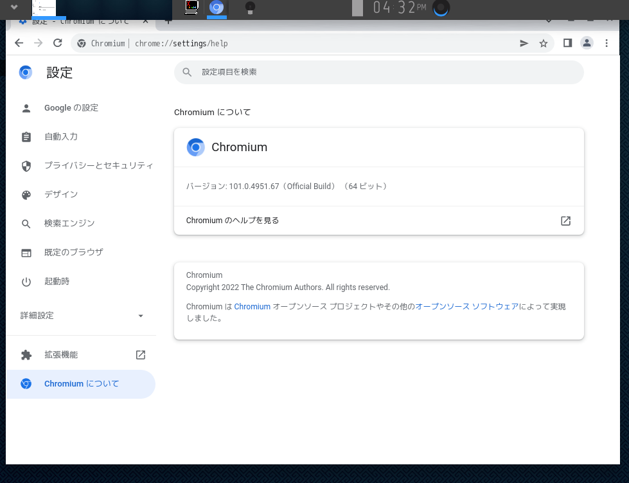
Task: Click the puzzle piece icon for 拡張機能
Action: pos(26,355)
